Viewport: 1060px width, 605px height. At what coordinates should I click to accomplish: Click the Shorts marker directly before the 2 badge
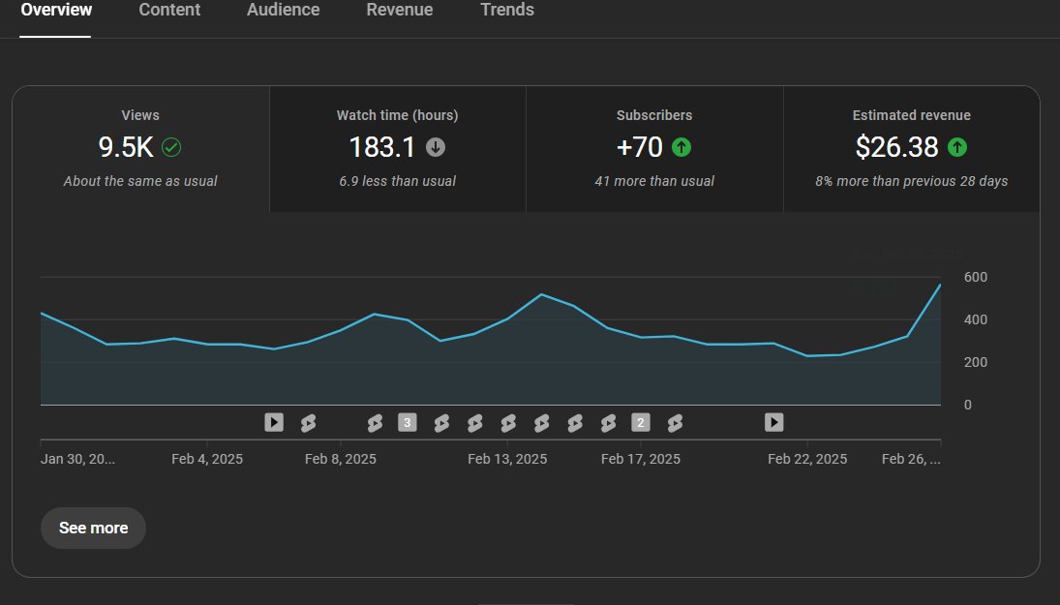pos(608,423)
